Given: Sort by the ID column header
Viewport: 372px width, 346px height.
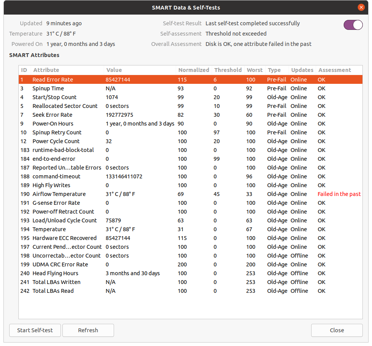Looking at the screenshot, I should 24,70.
